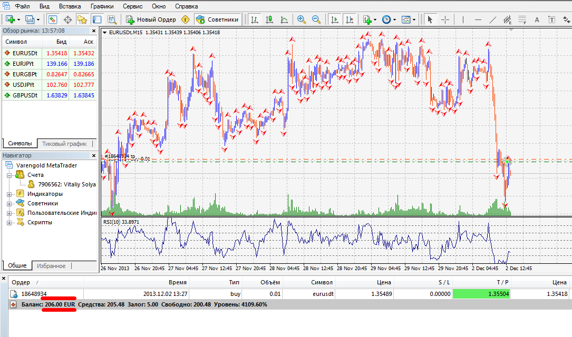
Task: Toggle the Chart Shift button
Action: point(349,19)
